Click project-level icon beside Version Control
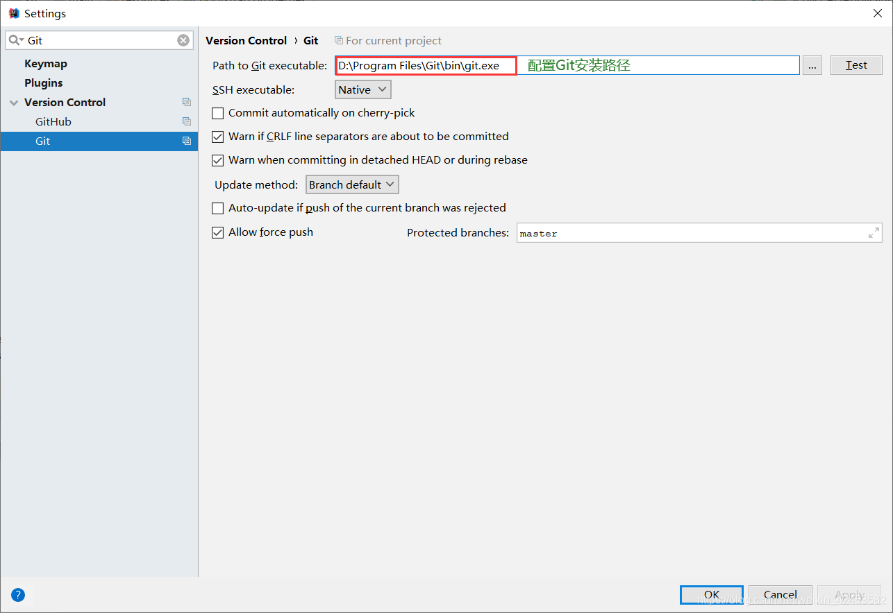Image resolution: width=893 pixels, height=613 pixels. click(x=187, y=102)
